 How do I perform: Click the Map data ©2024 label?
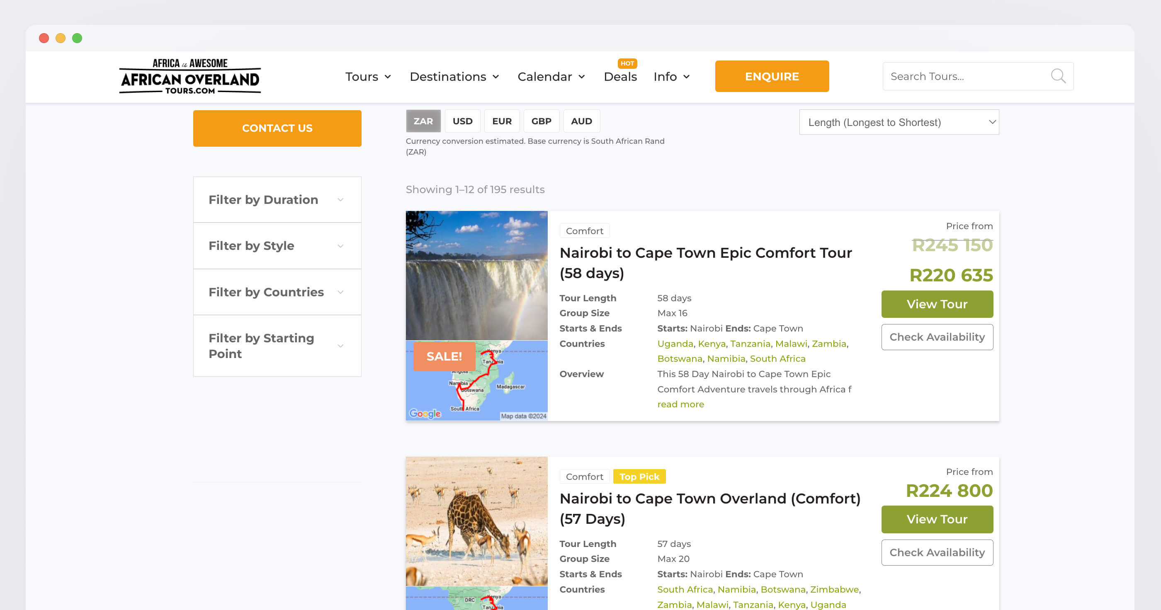click(x=523, y=416)
